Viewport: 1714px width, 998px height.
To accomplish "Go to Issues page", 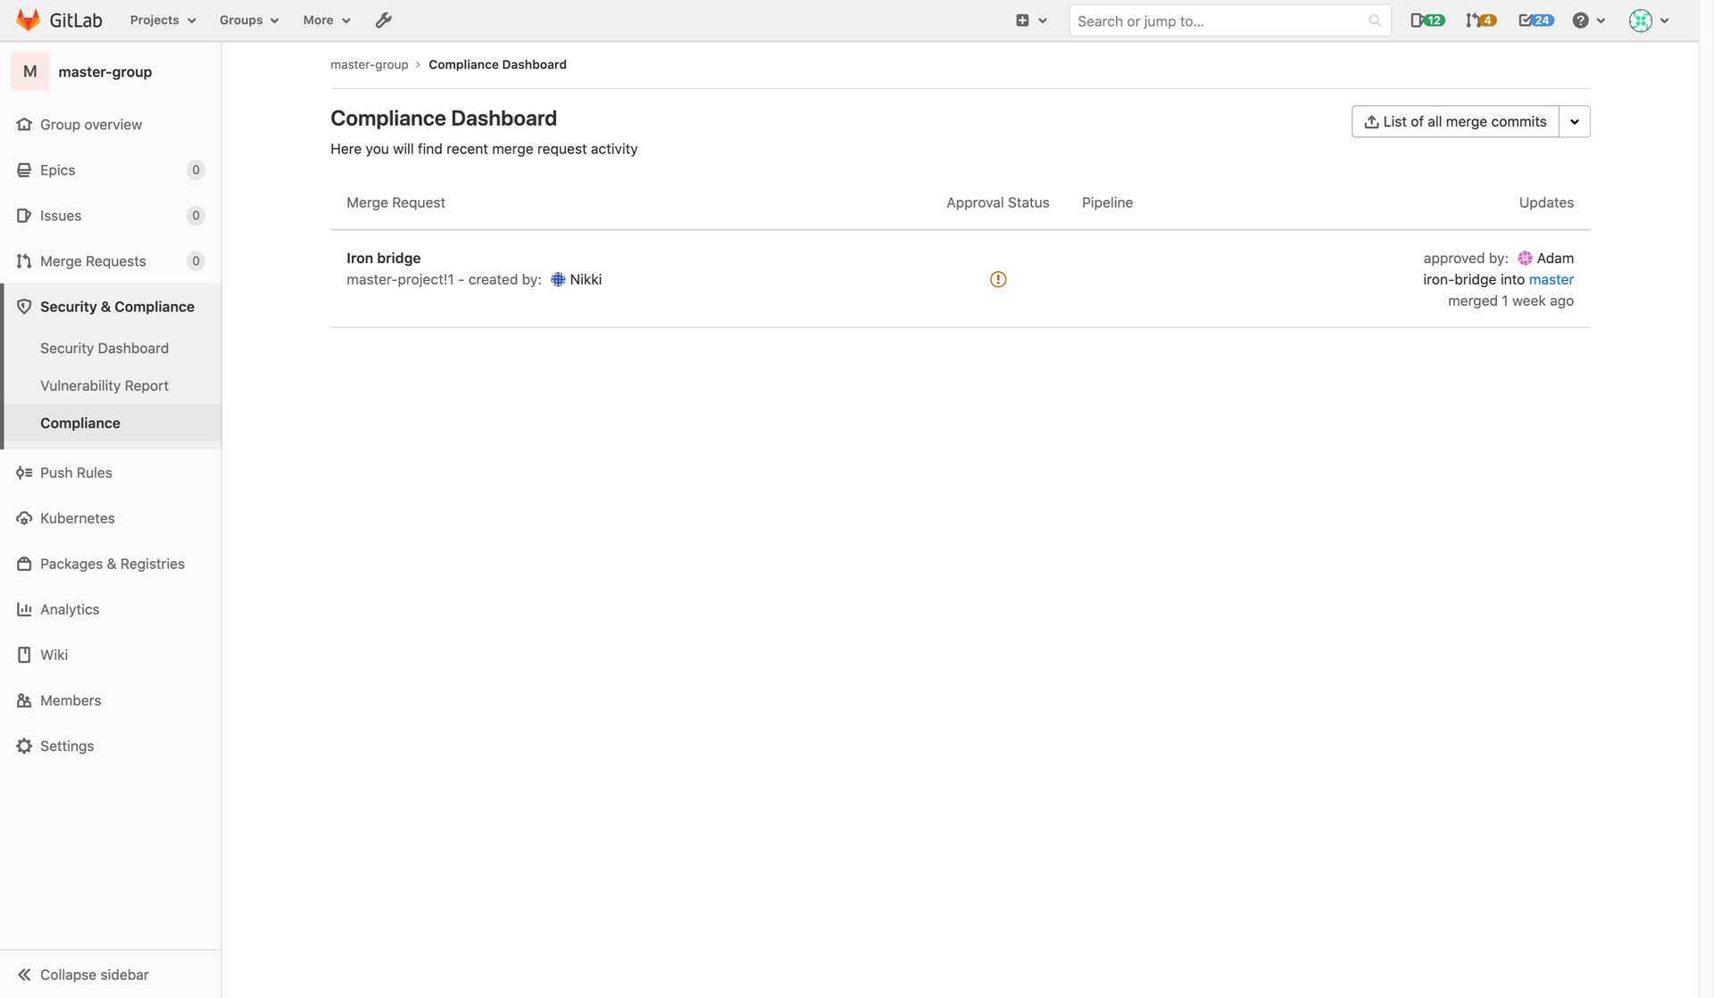I will (61, 215).
